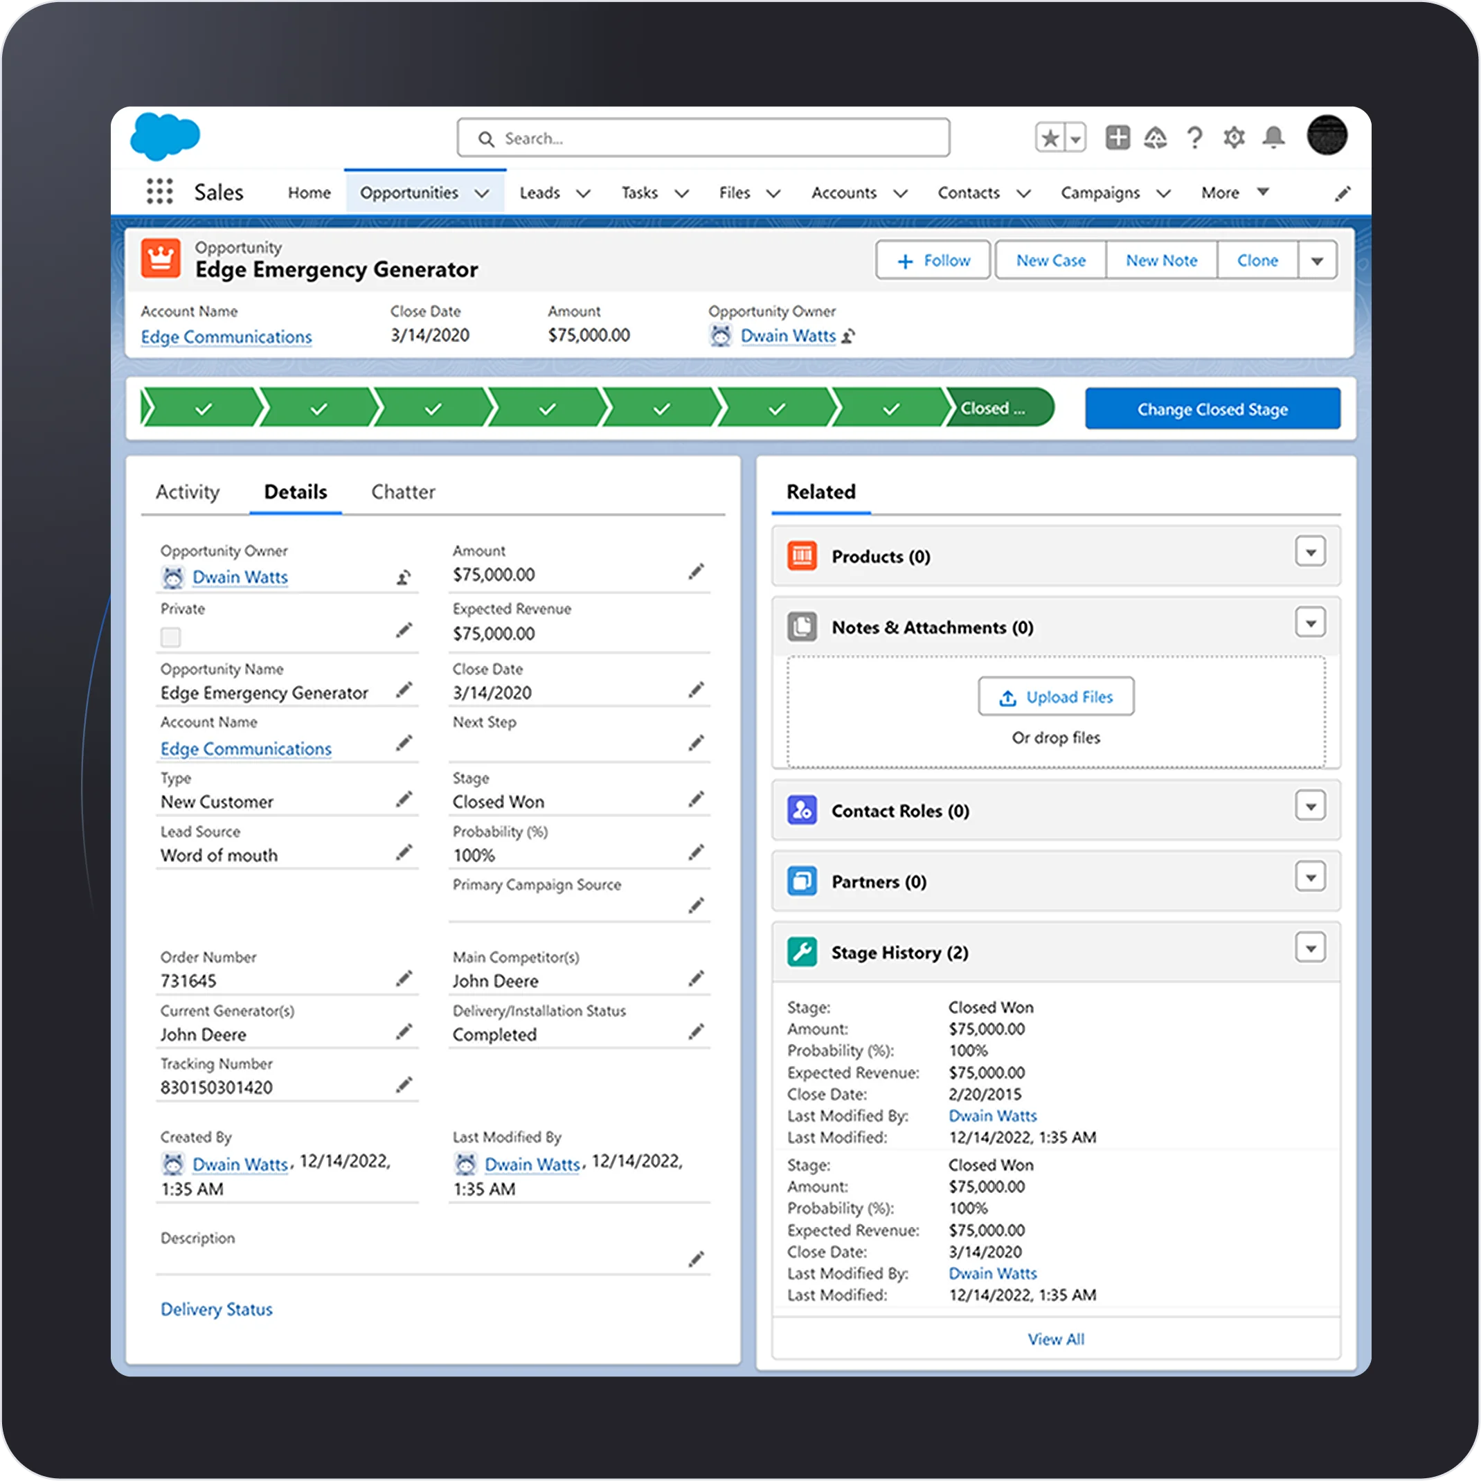Click the Clone button
Viewport: 1481px width, 1481px height.
[x=1258, y=260]
